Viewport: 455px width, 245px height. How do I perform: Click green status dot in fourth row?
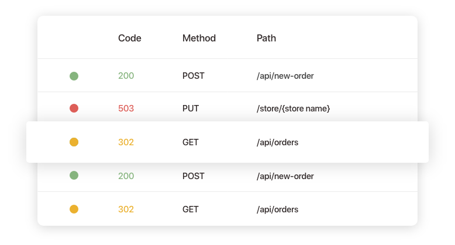74,176
